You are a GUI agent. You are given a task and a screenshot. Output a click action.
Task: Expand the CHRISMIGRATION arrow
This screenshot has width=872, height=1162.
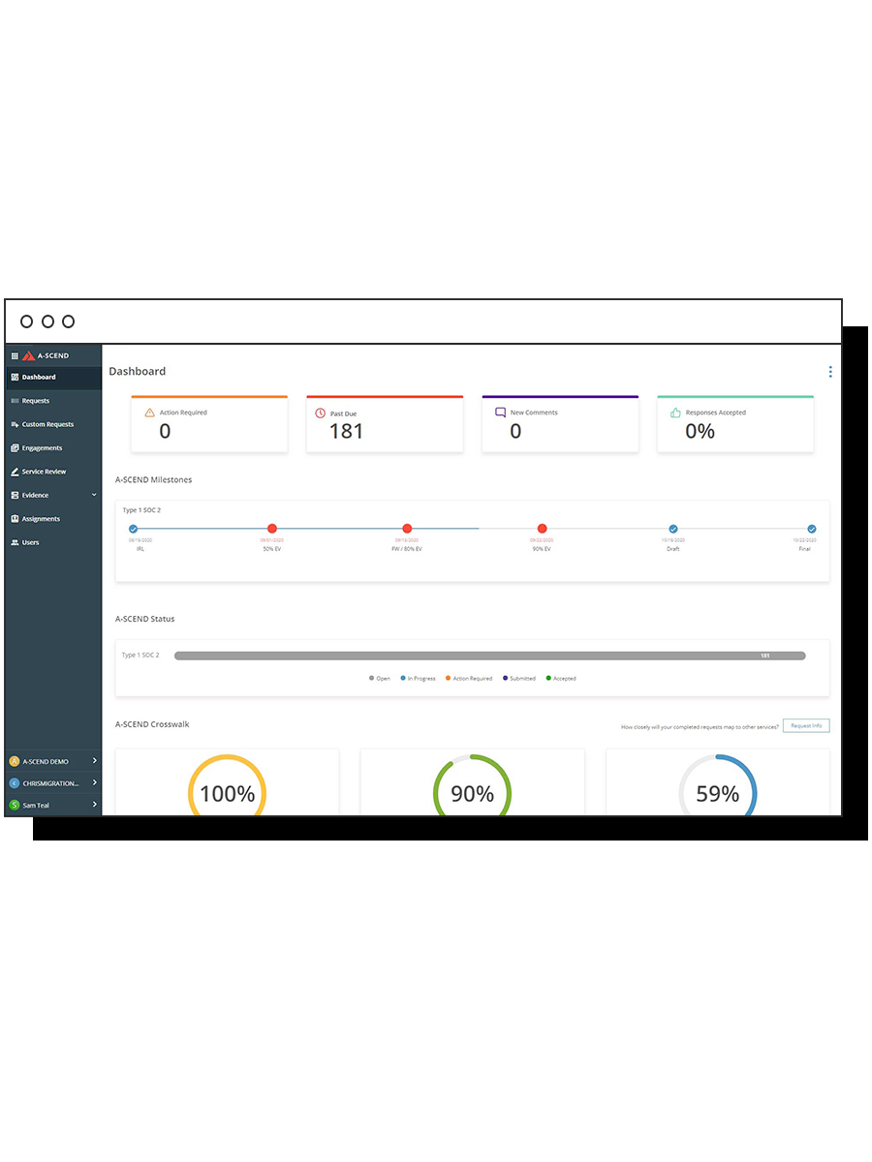coord(95,782)
